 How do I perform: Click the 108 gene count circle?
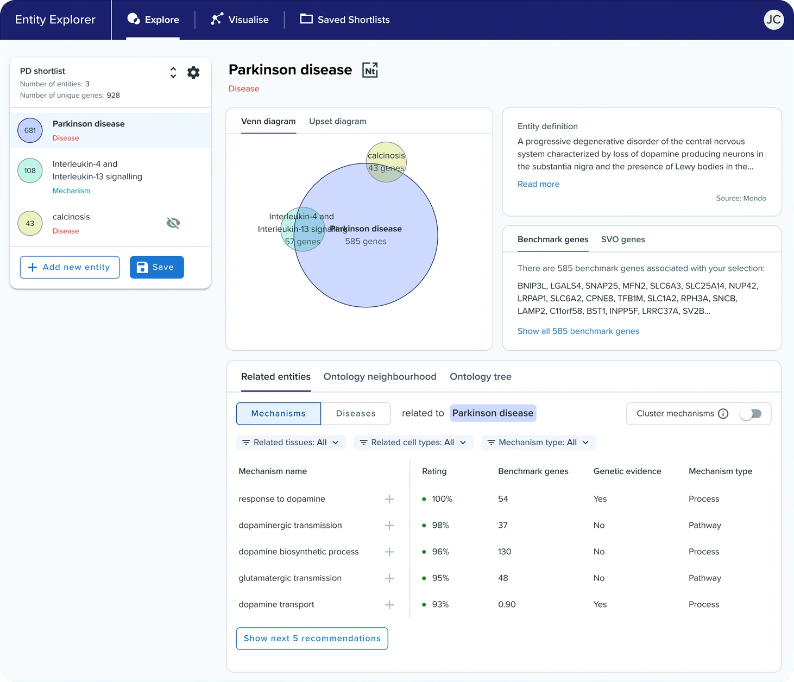(x=30, y=171)
